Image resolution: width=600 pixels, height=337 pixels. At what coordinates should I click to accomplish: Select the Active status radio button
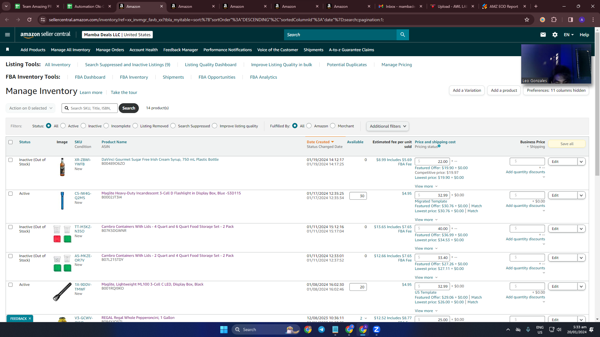click(x=63, y=126)
